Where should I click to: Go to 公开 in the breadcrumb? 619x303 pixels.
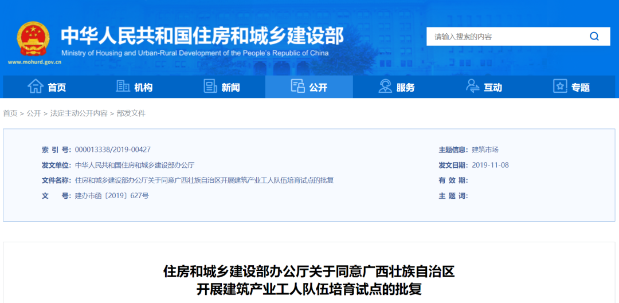click(x=34, y=113)
